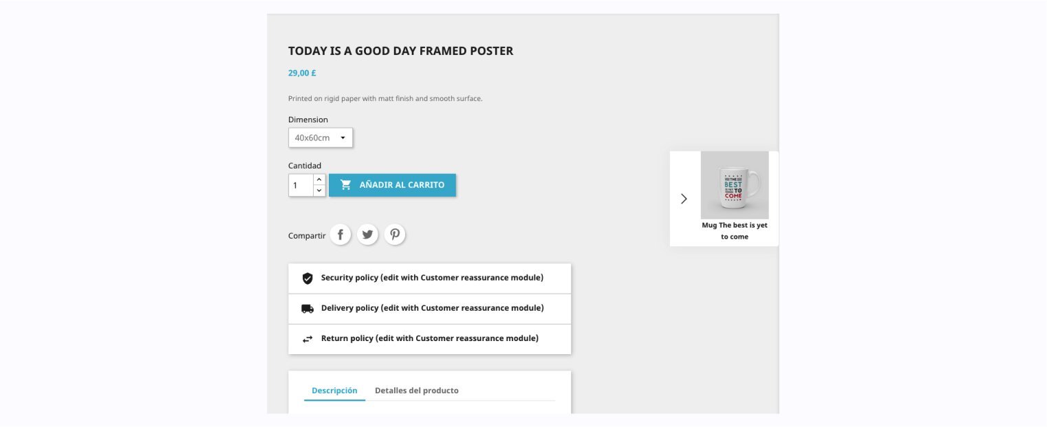Click the Delivery policy text block
1047x427 pixels.
click(x=432, y=308)
